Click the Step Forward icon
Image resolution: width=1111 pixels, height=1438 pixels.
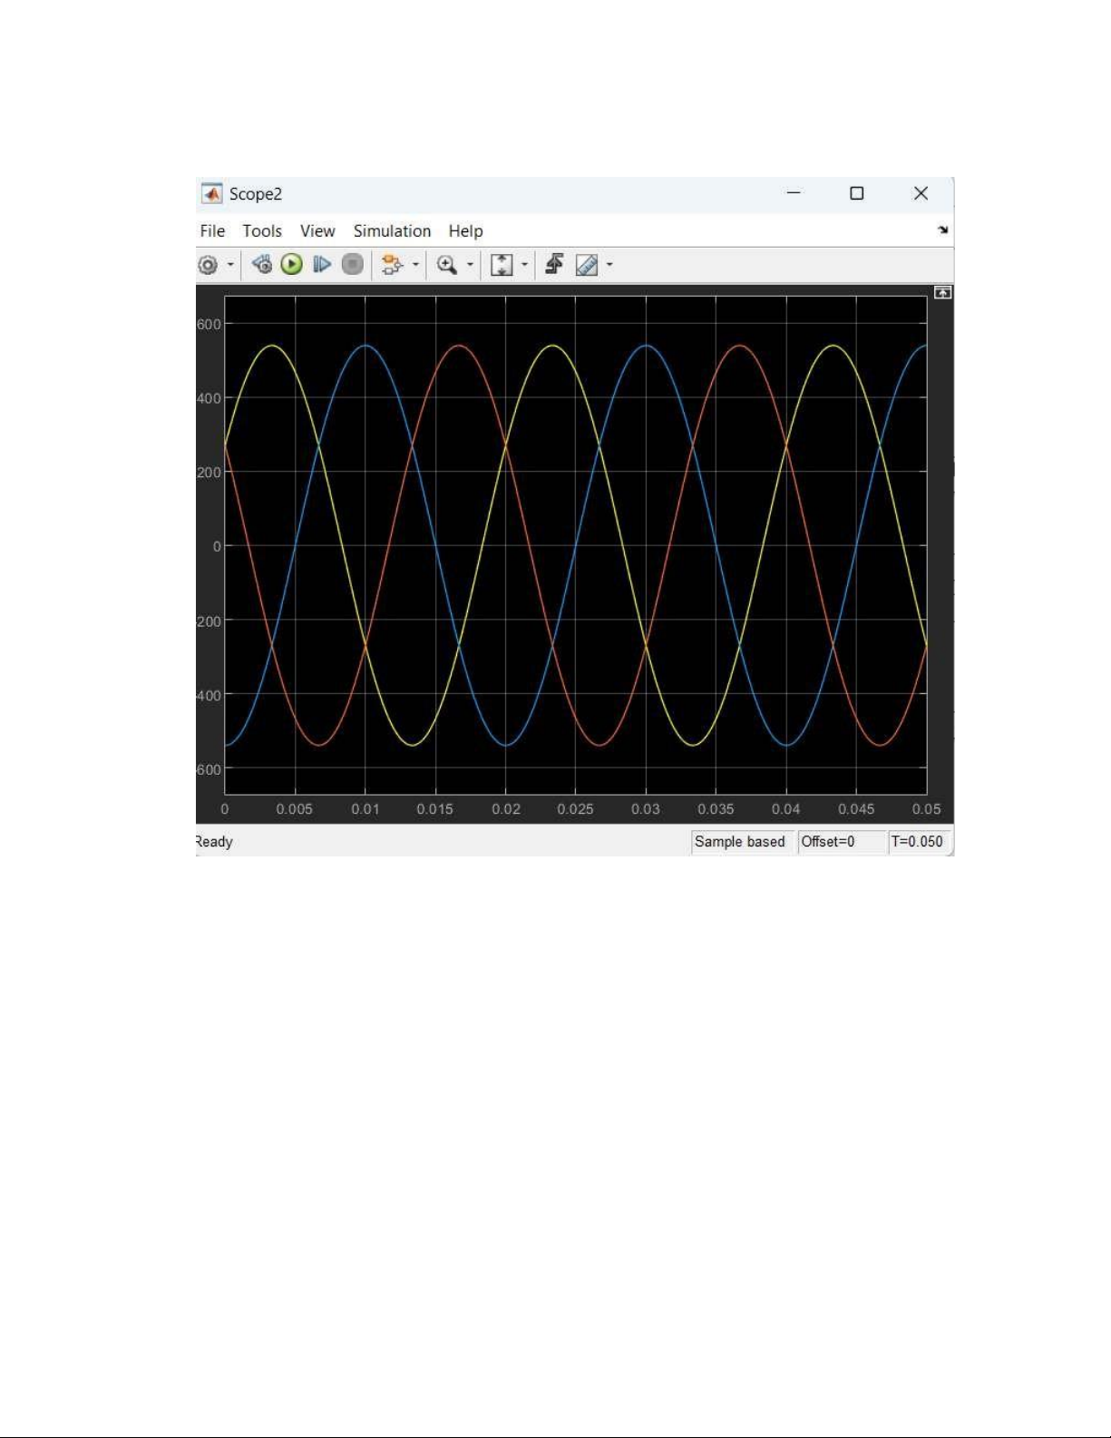point(322,265)
